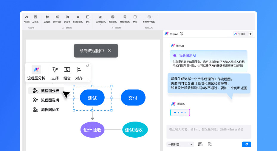This screenshot has height=151, width=277.
Task: Choose 流程图优化 menu entry
Action: coord(50,110)
